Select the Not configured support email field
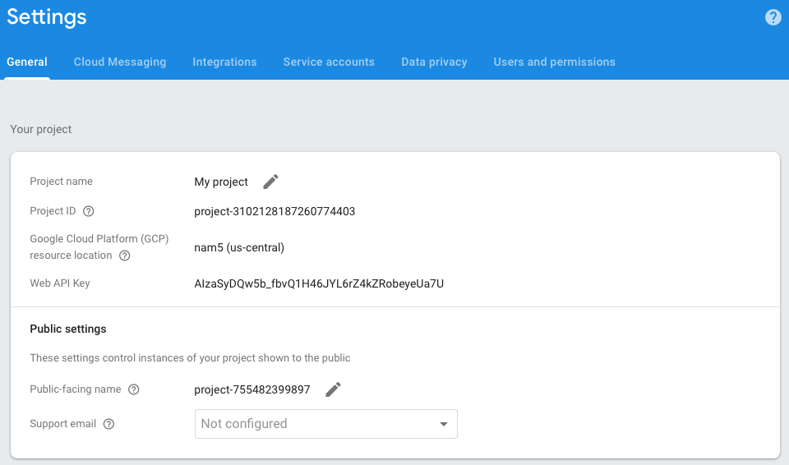Screen dimensions: 789x465 (x=326, y=424)
